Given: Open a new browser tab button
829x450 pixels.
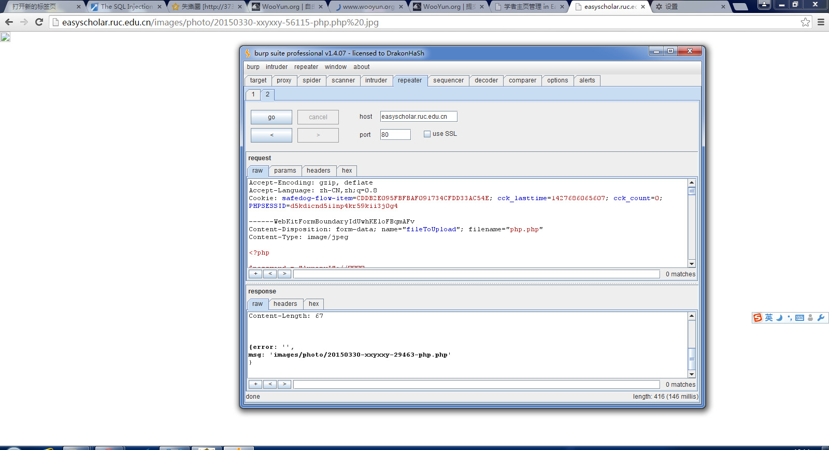Looking at the screenshot, I should pos(740,7).
